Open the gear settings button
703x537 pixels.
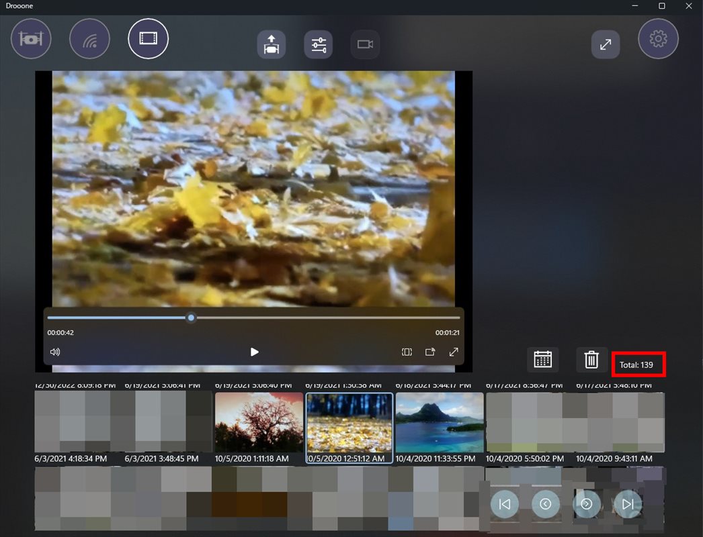coord(658,39)
